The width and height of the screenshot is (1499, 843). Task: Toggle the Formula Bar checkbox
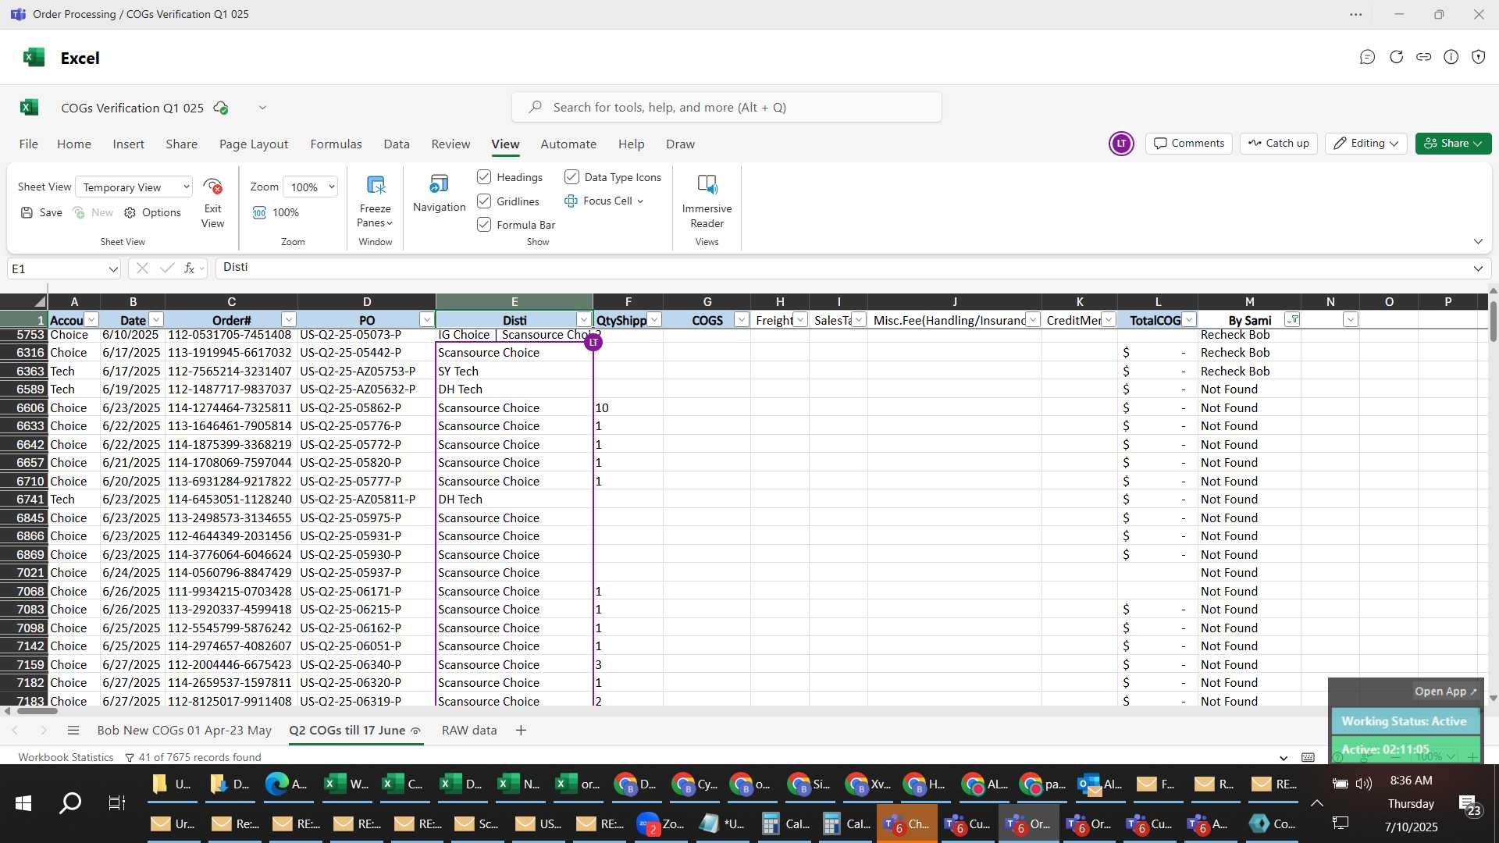pos(484,225)
